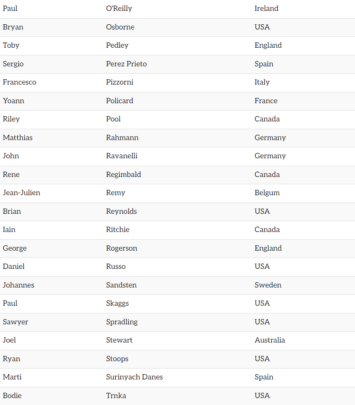The height and width of the screenshot is (405, 355).
Task: Select the country Belgum
Action: tap(267, 193)
